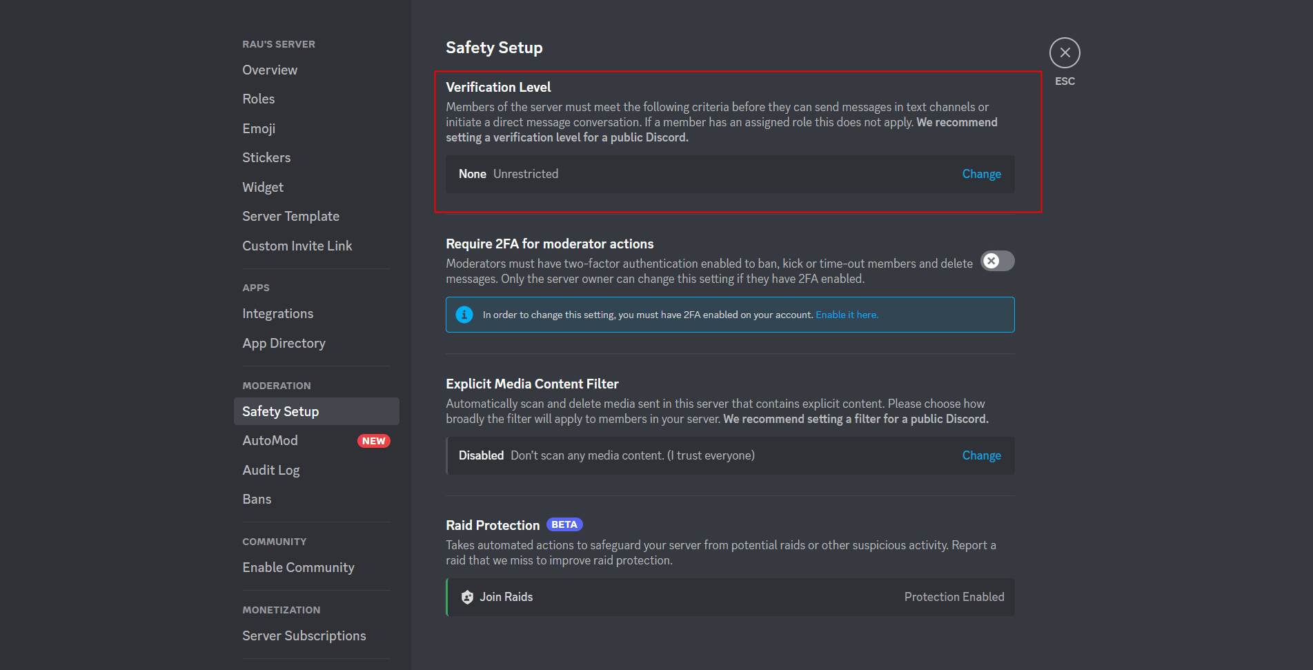Click the Explicit Media Content Filter heading
Image resolution: width=1313 pixels, height=670 pixels.
point(532,384)
